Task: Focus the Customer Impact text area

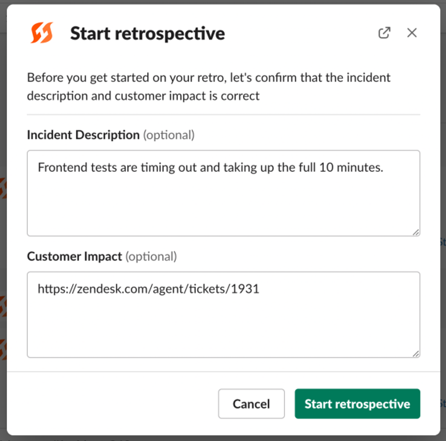Action: click(x=223, y=314)
